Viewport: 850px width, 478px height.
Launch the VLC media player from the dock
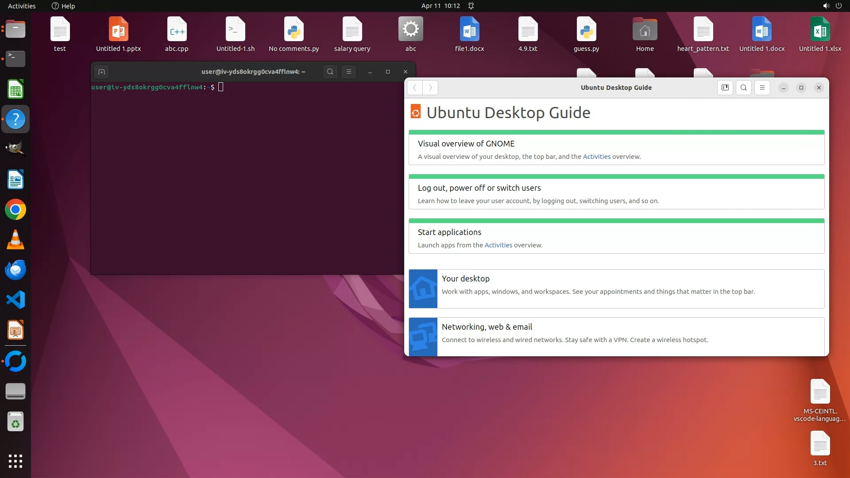click(15, 240)
